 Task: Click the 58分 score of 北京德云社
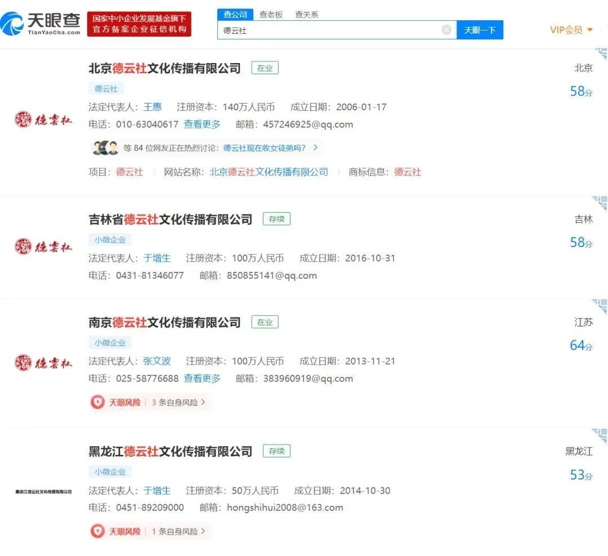tap(581, 91)
